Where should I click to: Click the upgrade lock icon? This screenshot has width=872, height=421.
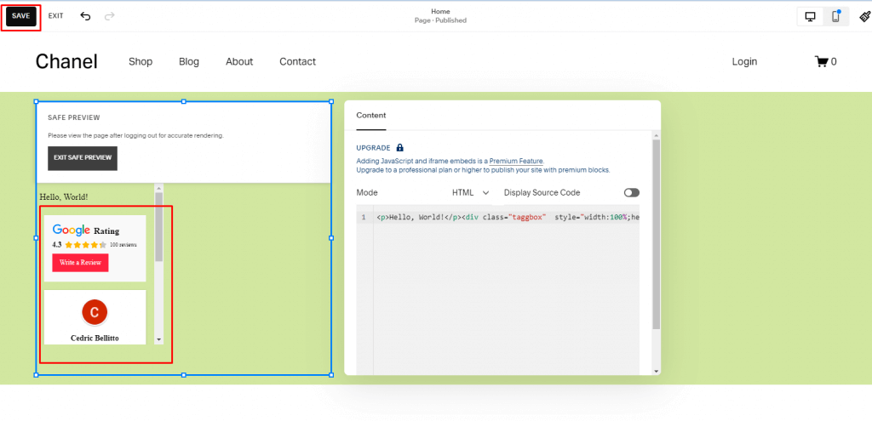click(x=400, y=148)
